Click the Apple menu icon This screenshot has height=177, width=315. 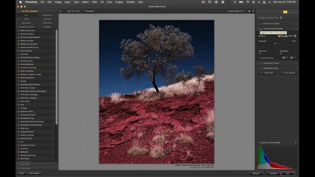[20, 2]
